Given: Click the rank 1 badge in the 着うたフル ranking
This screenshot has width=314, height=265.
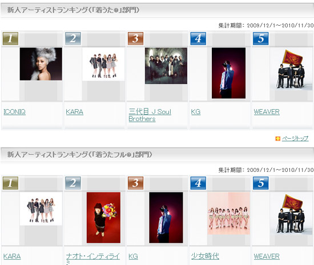Looking at the screenshot, I should [10, 183].
